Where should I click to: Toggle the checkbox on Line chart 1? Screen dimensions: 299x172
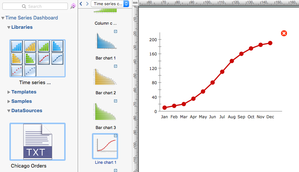116,136
